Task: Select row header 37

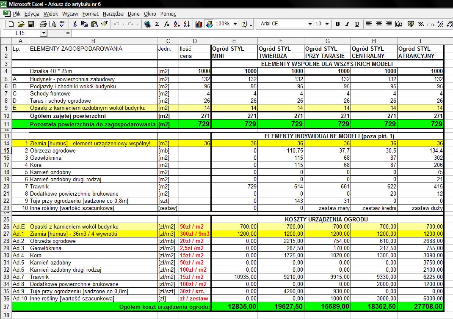Action: [x=6, y=306]
